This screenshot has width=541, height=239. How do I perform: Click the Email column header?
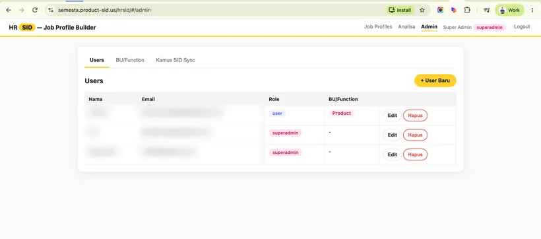pos(148,99)
